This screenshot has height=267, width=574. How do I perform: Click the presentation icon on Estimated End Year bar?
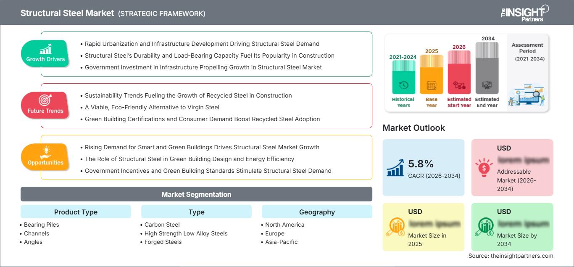(x=487, y=86)
